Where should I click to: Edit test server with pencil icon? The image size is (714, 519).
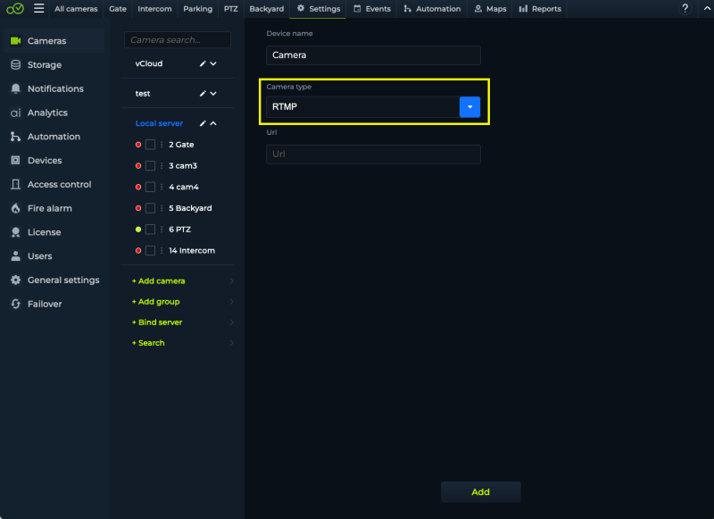pos(203,94)
